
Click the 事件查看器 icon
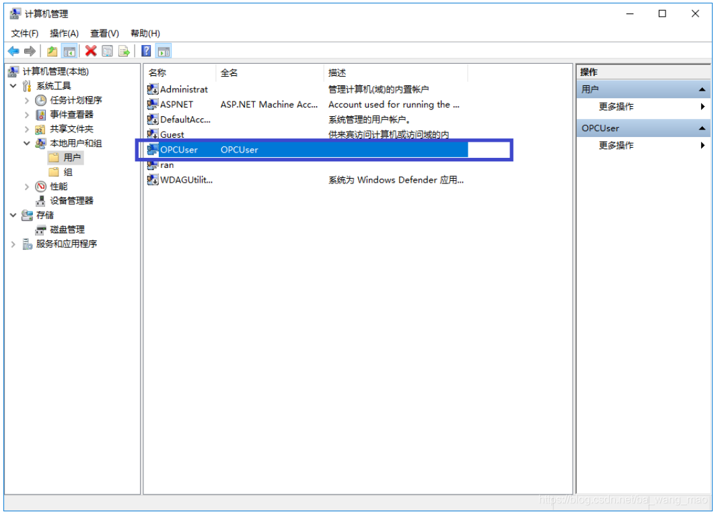pyautogui.click(x=41, y=115)
